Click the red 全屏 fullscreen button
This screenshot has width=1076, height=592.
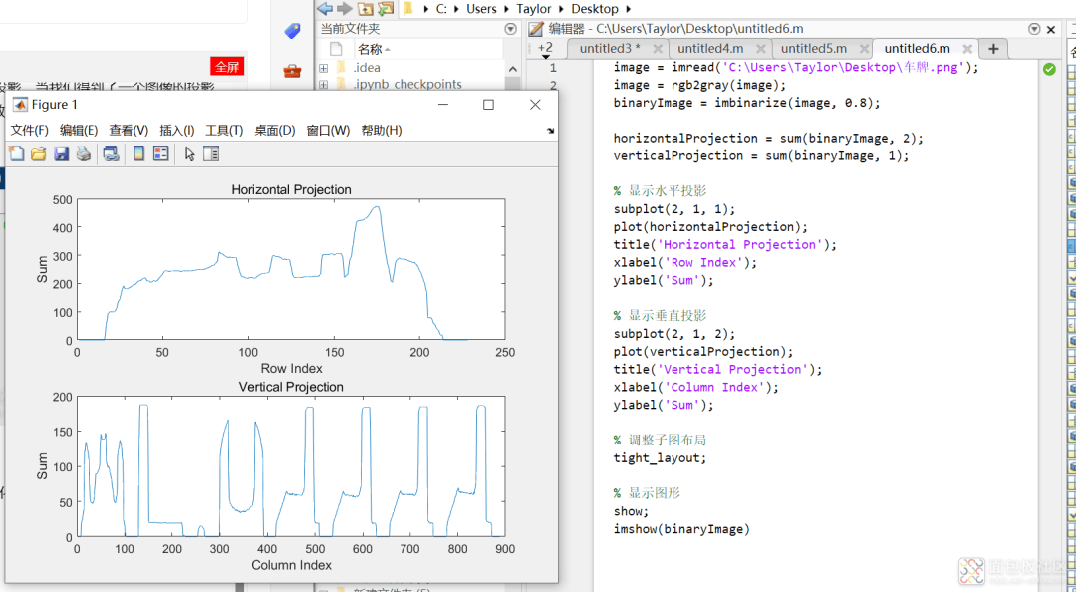point(227,67)
